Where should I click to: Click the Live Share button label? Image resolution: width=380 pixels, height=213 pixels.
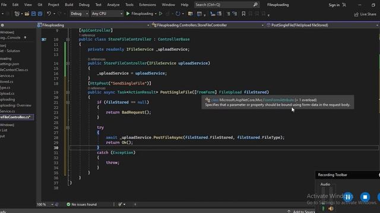click(x=368, y=14)
